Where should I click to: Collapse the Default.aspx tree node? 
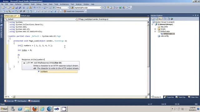pyautogui.click(x=155, y=31)
